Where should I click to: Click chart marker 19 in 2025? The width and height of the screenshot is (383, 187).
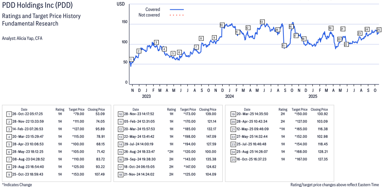point(330,28)
